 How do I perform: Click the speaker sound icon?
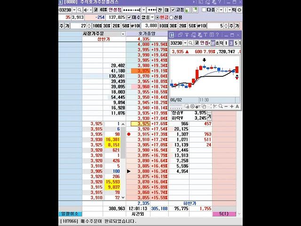[86, 10]
